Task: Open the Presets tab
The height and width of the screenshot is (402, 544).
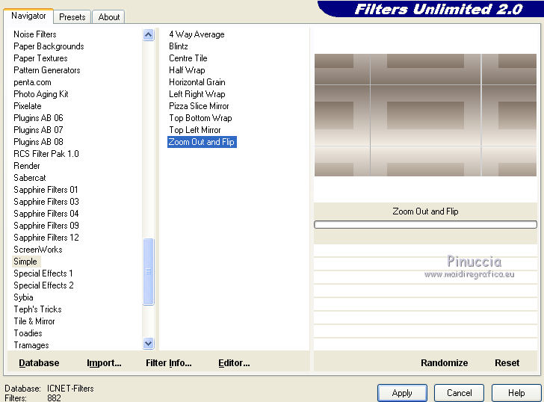Action: (72, 17)
